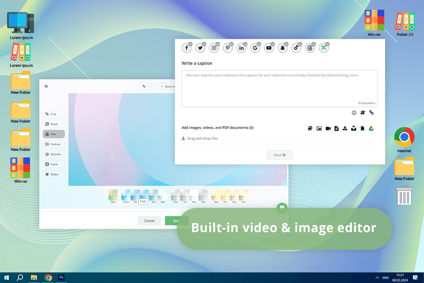Undo the last edit in editor
The image size is (424, 283).
pyautogui.click(x=144, y=86)
